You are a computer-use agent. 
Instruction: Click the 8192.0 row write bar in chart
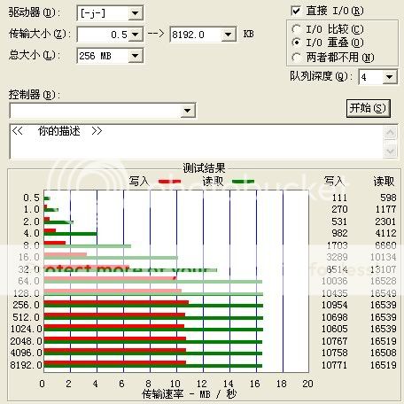click(x=115, y=362)
